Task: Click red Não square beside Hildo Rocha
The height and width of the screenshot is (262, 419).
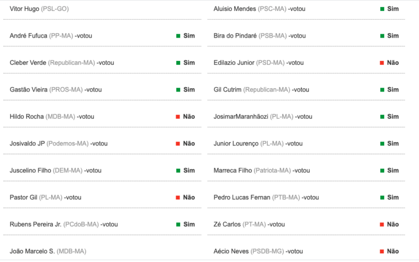Action: pyautogui.click(x=178, y=117)
